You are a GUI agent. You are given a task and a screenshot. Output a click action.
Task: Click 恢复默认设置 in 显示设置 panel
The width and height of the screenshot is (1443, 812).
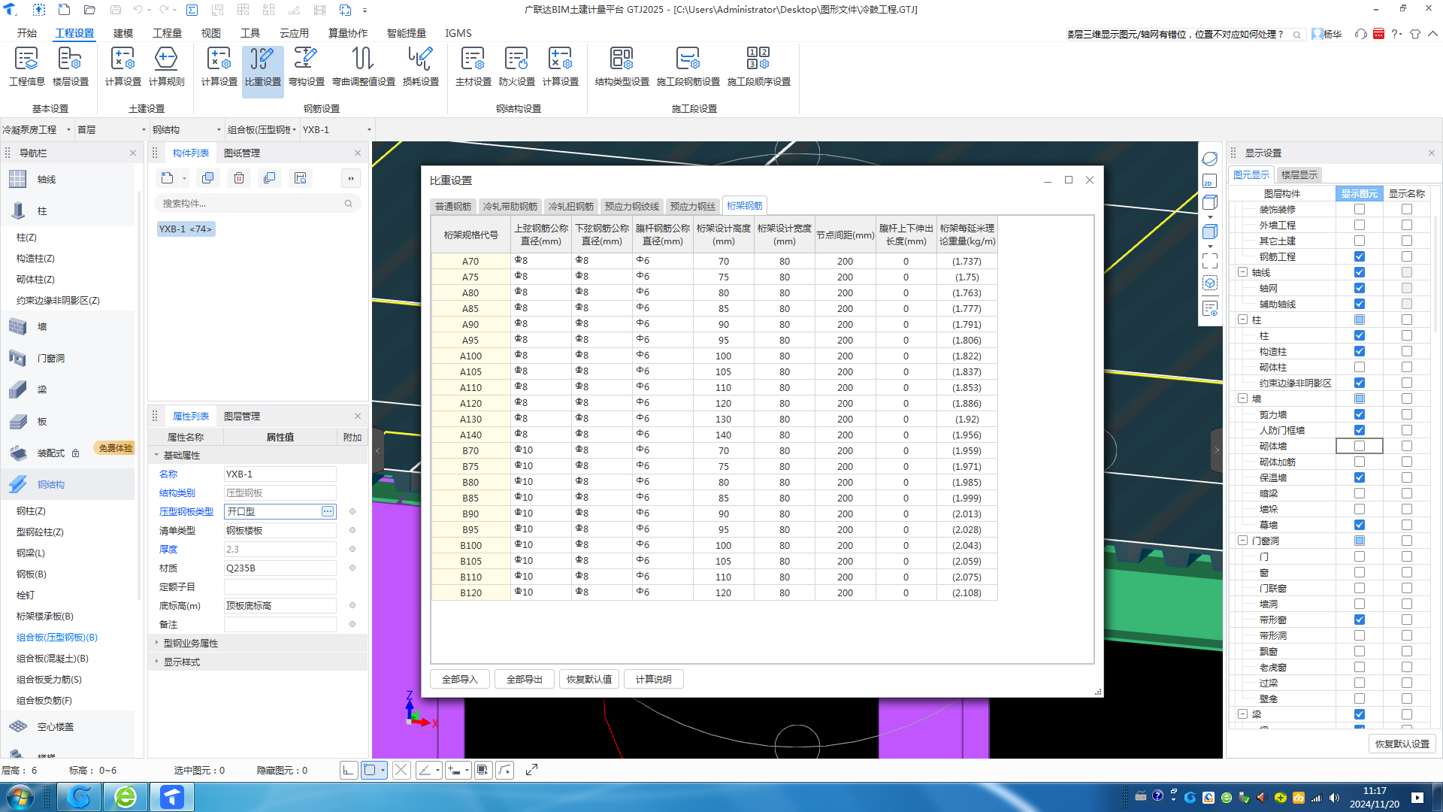click(1402, 744)
